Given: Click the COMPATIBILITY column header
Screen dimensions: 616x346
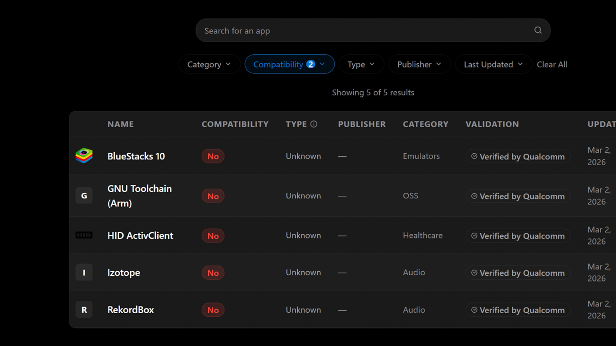Looking at the screenshot, I should click(x=235, y=124).
